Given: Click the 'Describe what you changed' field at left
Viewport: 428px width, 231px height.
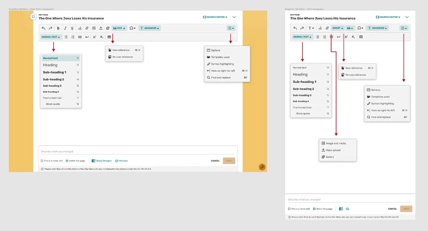Looking at the screenshot, I should (x=138, y=151).
